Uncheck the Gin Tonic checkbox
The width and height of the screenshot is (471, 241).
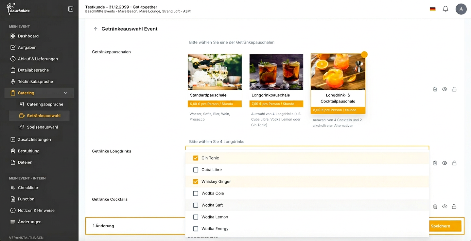pos(195,158)
